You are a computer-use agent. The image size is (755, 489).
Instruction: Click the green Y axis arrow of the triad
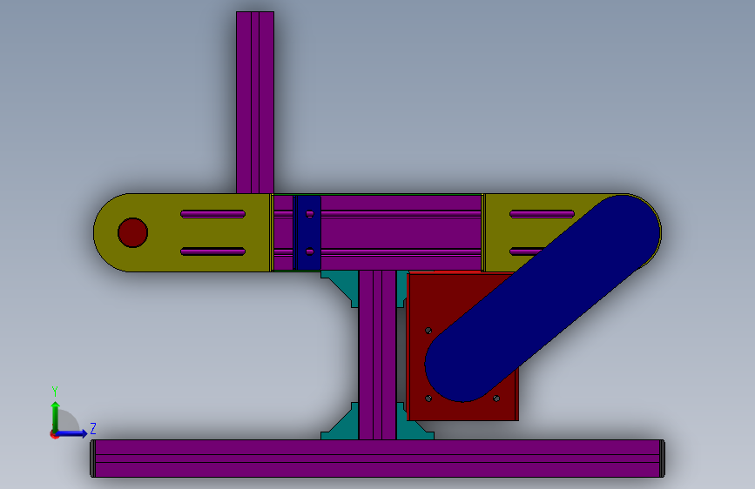pyautogui.click(x=56, y=416)
